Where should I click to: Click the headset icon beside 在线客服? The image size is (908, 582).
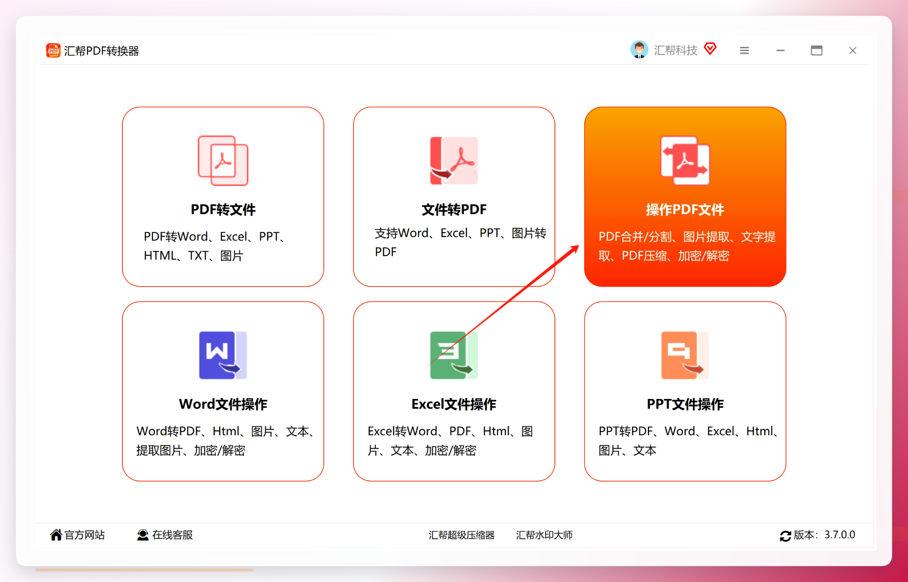tap(143, 535)
